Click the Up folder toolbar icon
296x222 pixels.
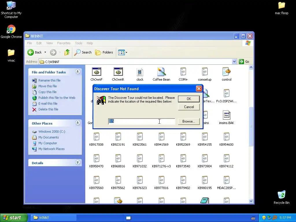tap(67, 52)
